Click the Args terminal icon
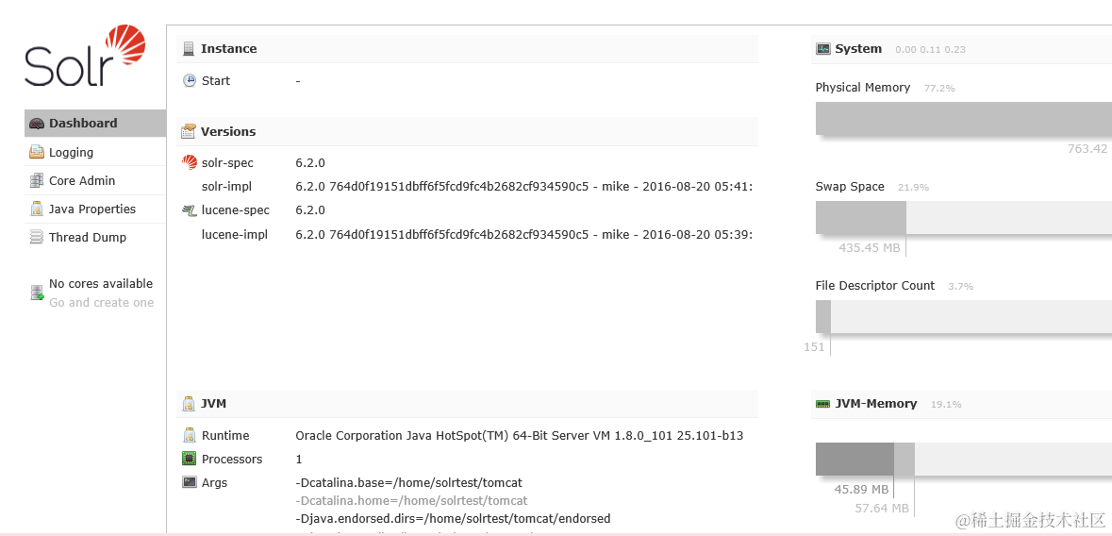1112x536 pixels. 189,482
